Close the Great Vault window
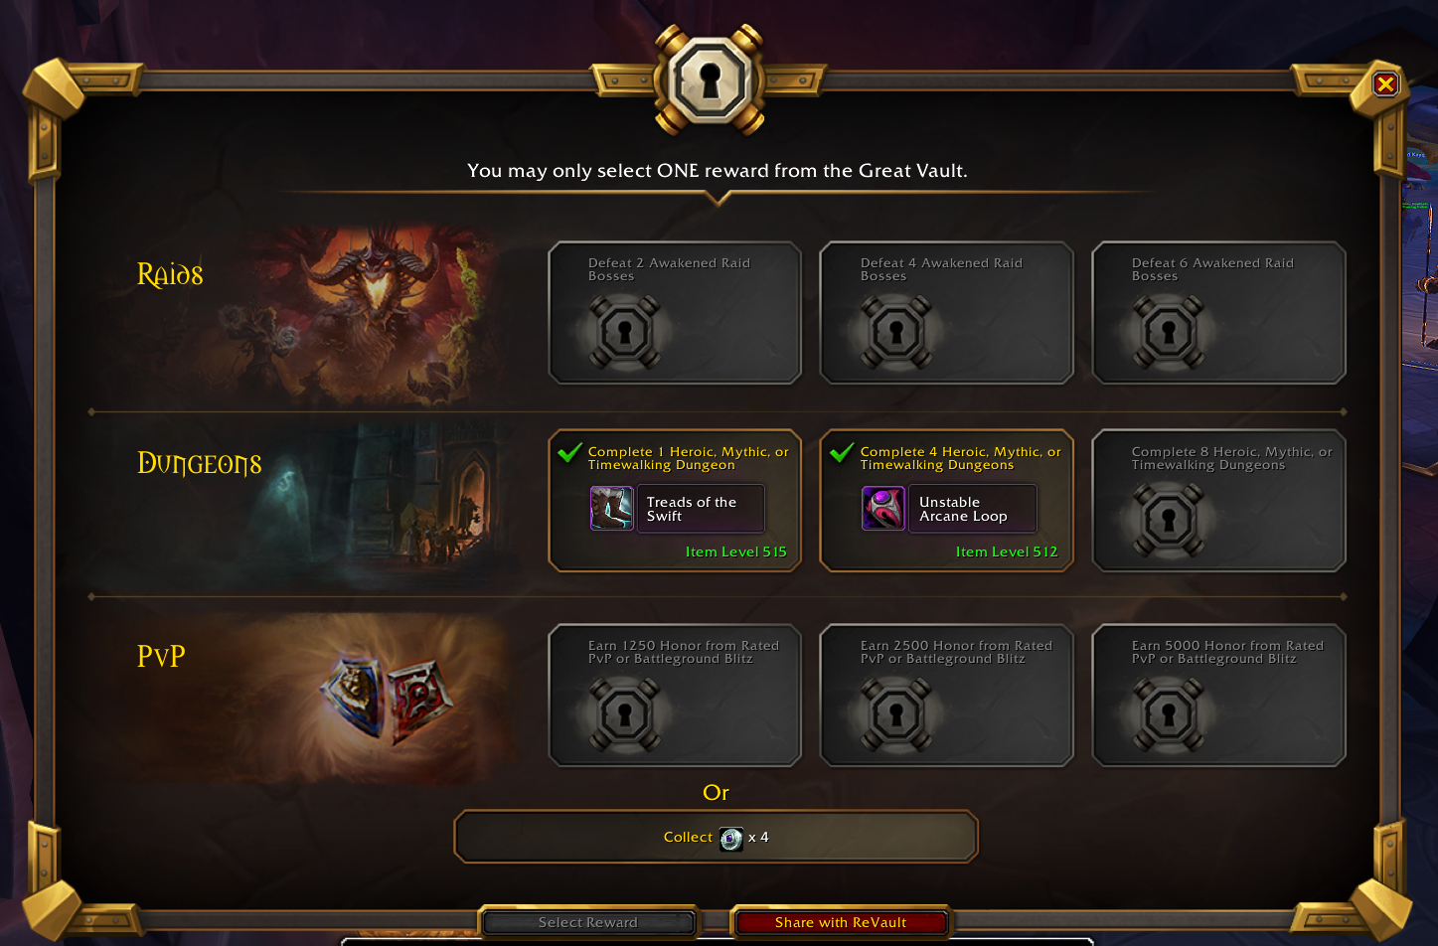 click(x=1385, y=84)
